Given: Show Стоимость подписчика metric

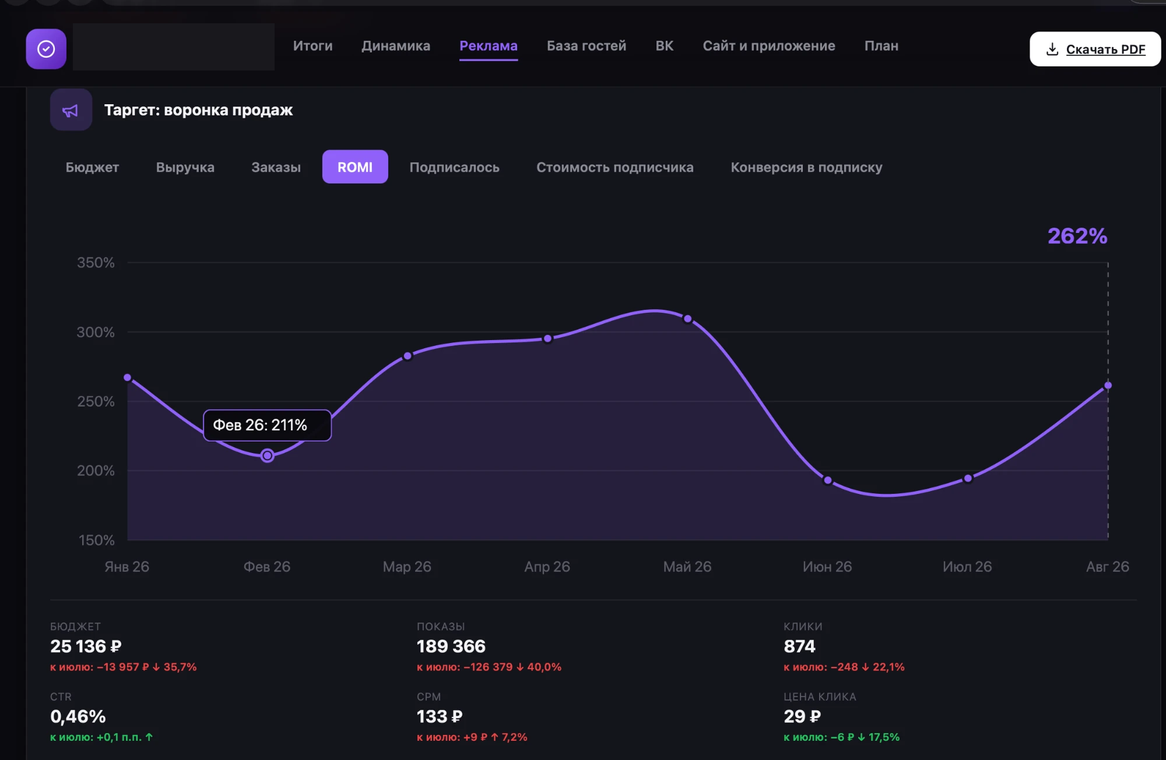Looking at the screenshot, I should 615,167.
